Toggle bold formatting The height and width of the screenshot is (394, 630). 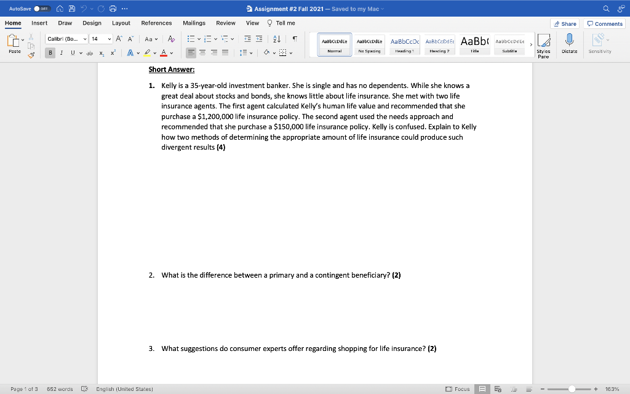50,54
